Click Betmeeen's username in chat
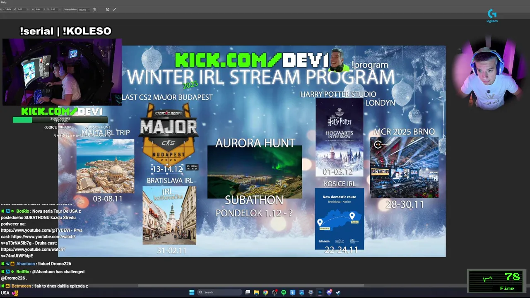530x298 pixels. pos(21,286)
